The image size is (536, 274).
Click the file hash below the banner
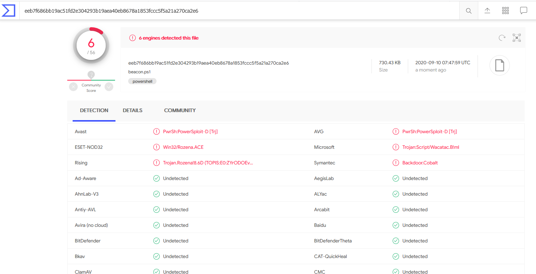[x=208, y=63]
